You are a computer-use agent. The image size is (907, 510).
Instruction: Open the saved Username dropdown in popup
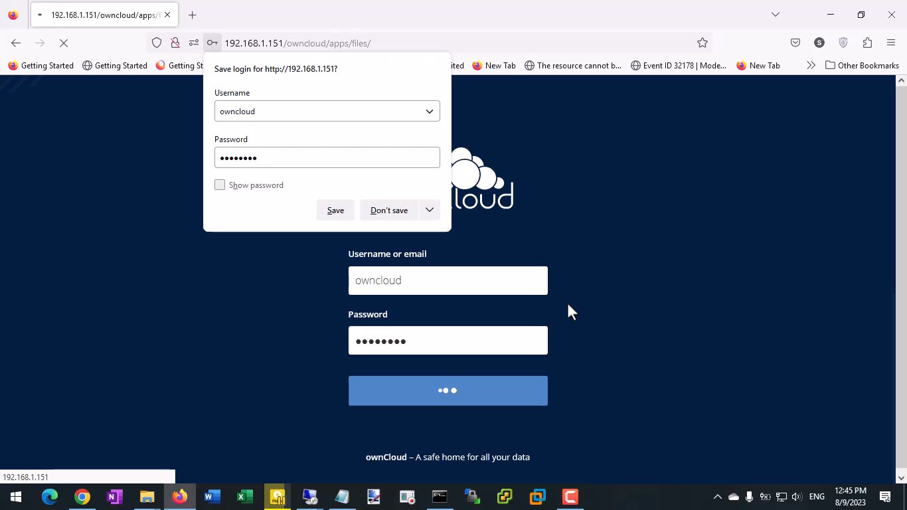(430, 112)
